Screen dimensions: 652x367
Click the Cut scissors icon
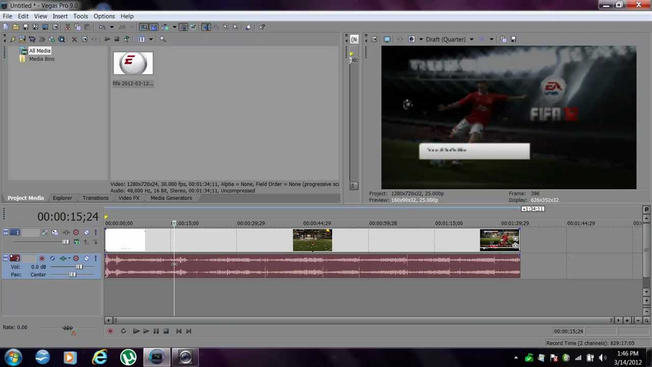67,27
